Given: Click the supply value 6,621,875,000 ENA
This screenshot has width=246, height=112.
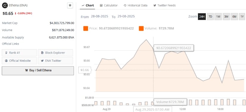Looking at the screenshot, I should coord(61,38).
